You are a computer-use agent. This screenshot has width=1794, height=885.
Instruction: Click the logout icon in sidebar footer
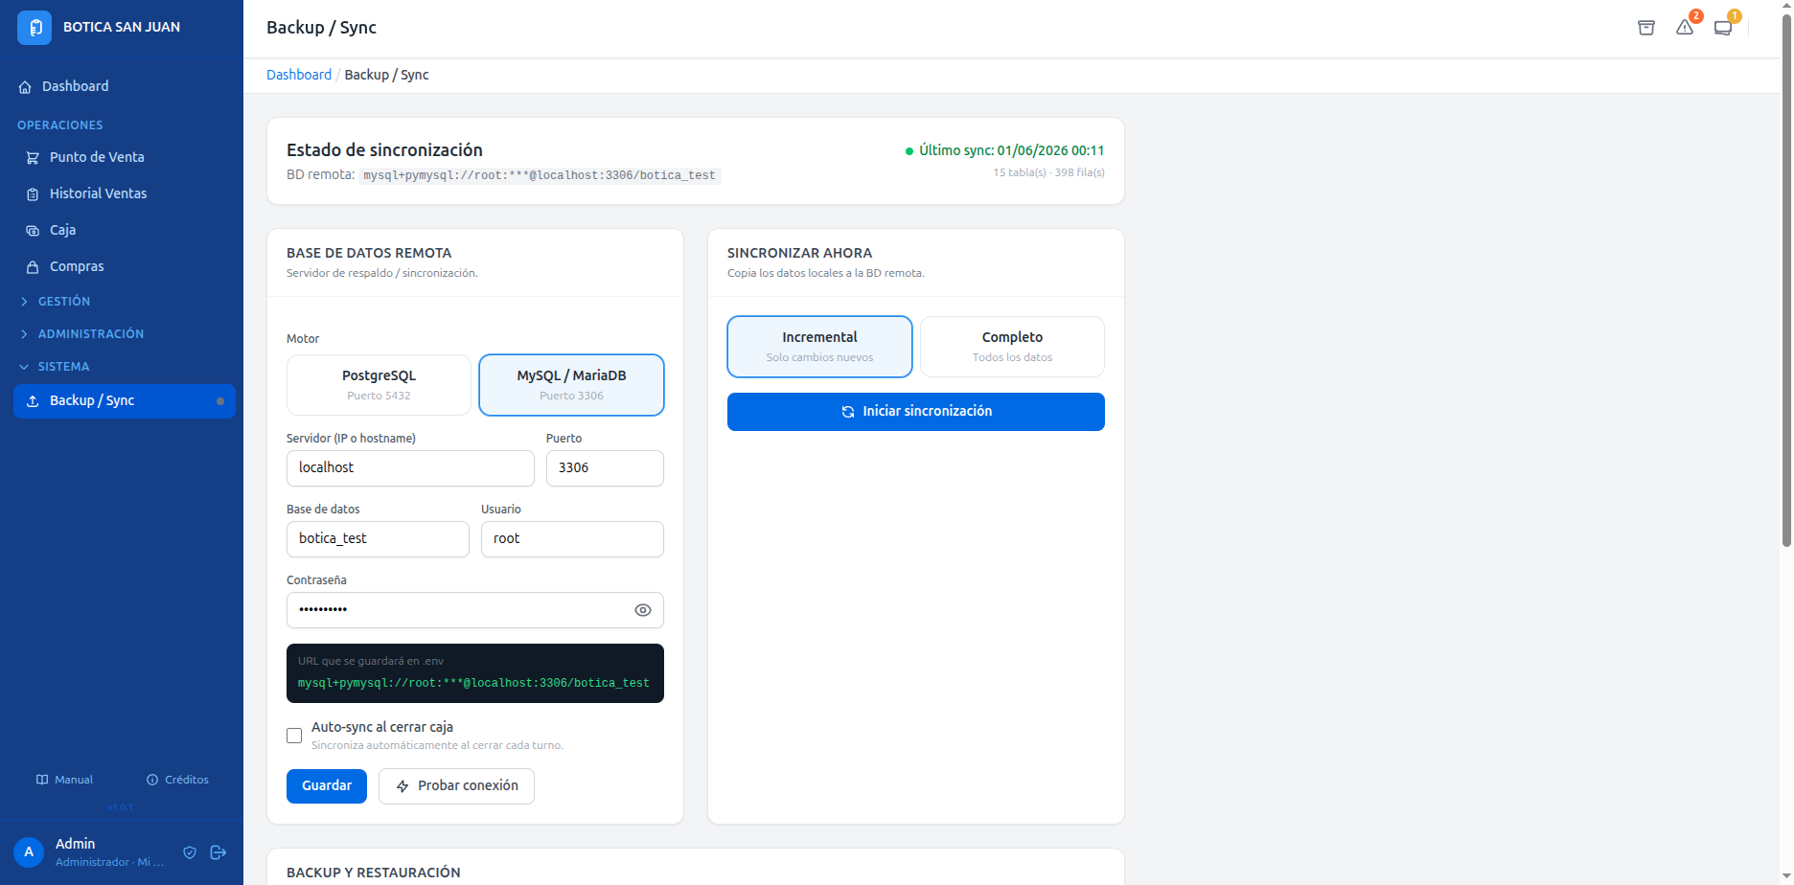coord(218,852)
